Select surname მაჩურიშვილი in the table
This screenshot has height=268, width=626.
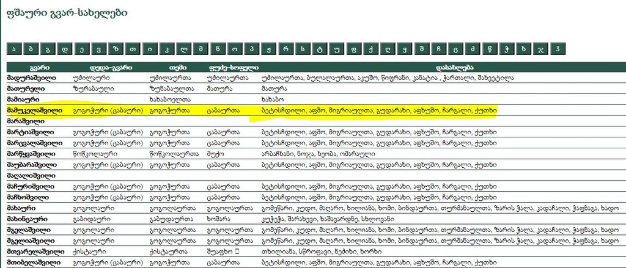[31, 186]
